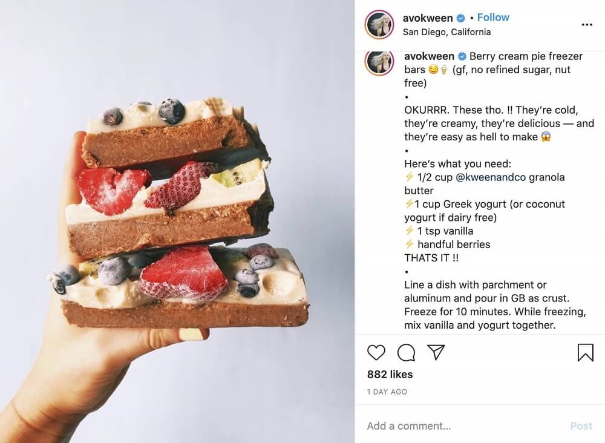This screenshot has height=443, width=605.
Task: Save post using the bookmark icon
Action: (585, 352)
